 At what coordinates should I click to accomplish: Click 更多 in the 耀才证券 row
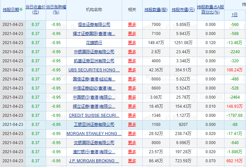(x=132, y=34)
